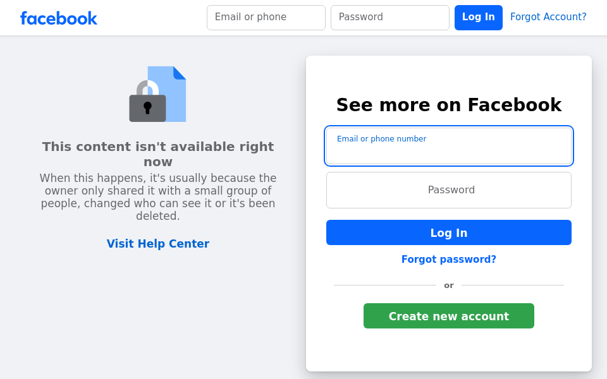
Task: Focus the Email or phone number field in the card
Action: [449, 153]
